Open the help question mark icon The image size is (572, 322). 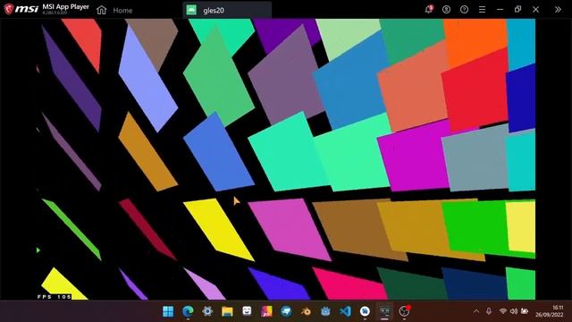(464, 10)
